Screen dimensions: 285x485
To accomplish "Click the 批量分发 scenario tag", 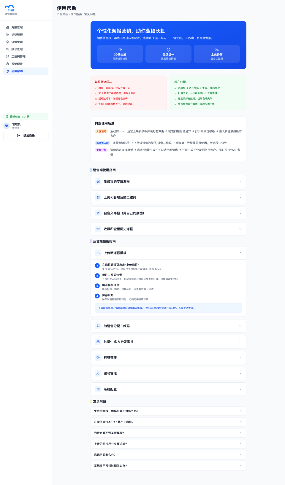I will tap(101, 150).
